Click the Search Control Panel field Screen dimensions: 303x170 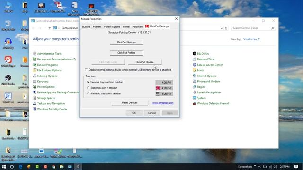pos(253,28)
